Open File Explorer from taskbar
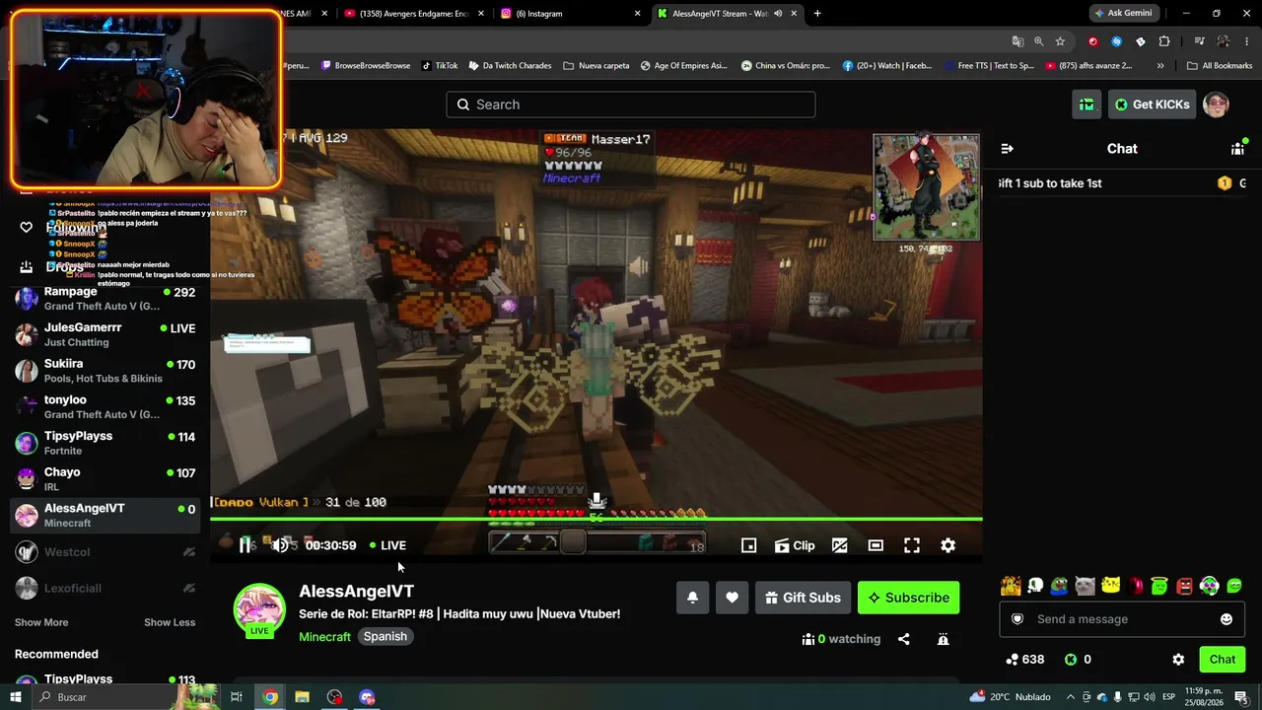Viewport: 1262px width, 710px height. click(x=302, y=697)
